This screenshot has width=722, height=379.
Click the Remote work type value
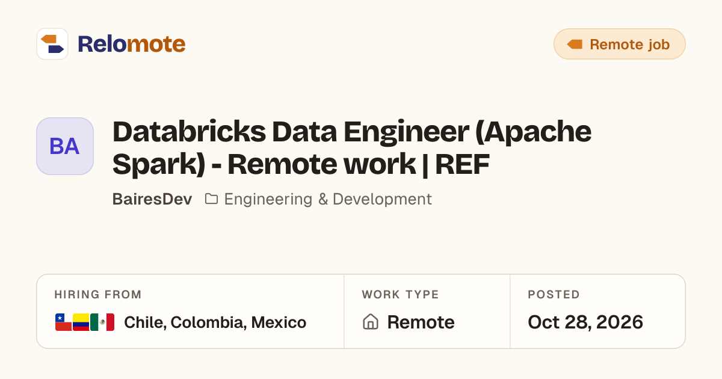coord(421,322)
